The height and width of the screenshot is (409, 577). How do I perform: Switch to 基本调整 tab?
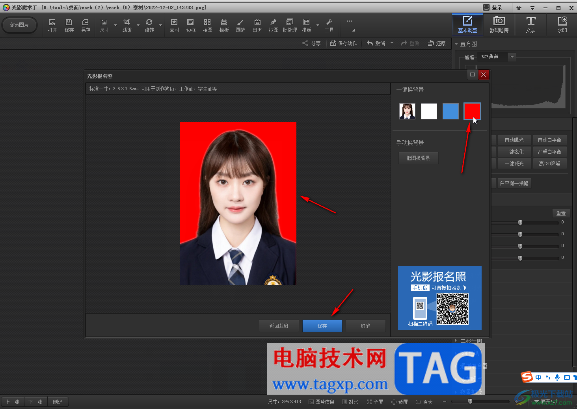[467, 24]
